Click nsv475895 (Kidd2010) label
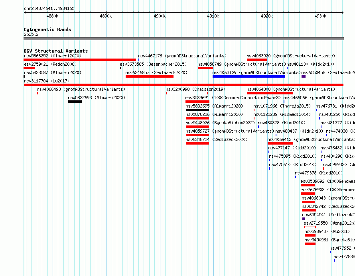Image resolution: width=355 pixels, height=276 pixels. click(x=293, y=156)
